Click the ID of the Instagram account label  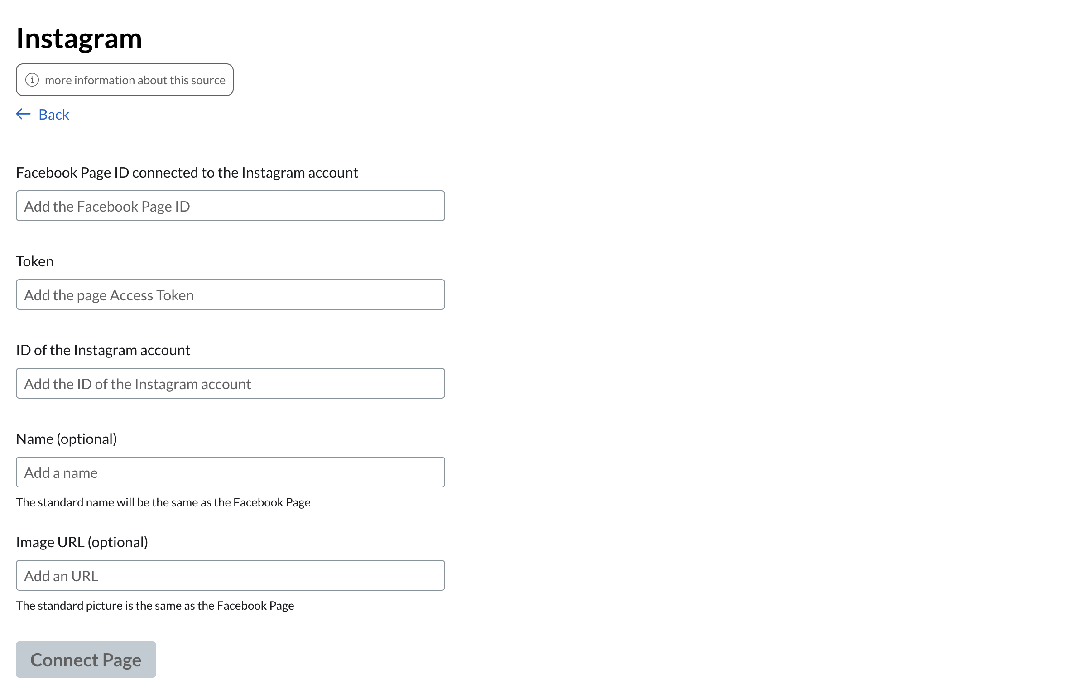click(x=103, y=350)
